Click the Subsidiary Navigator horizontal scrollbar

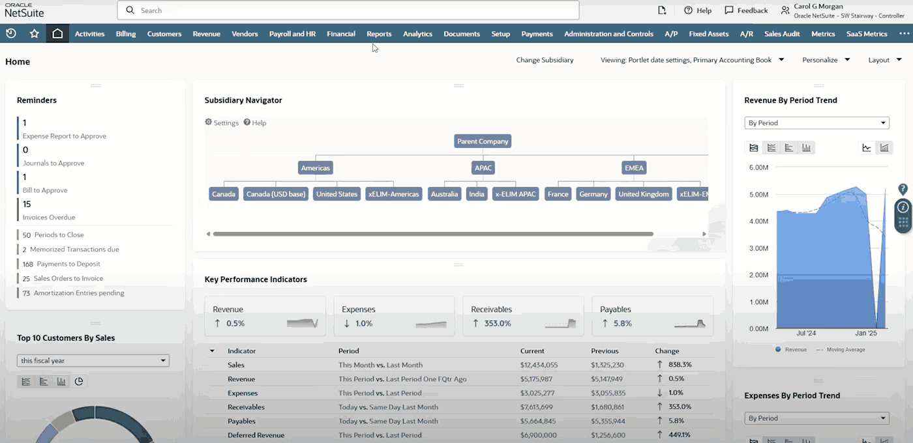click(433, 234)
